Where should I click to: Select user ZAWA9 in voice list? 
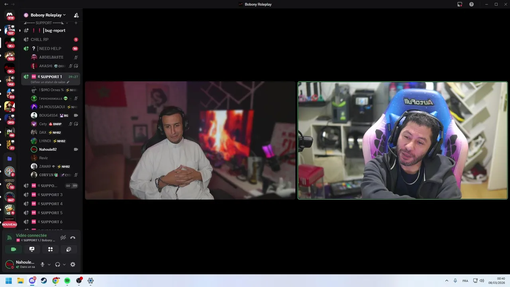tap(55, 167)
